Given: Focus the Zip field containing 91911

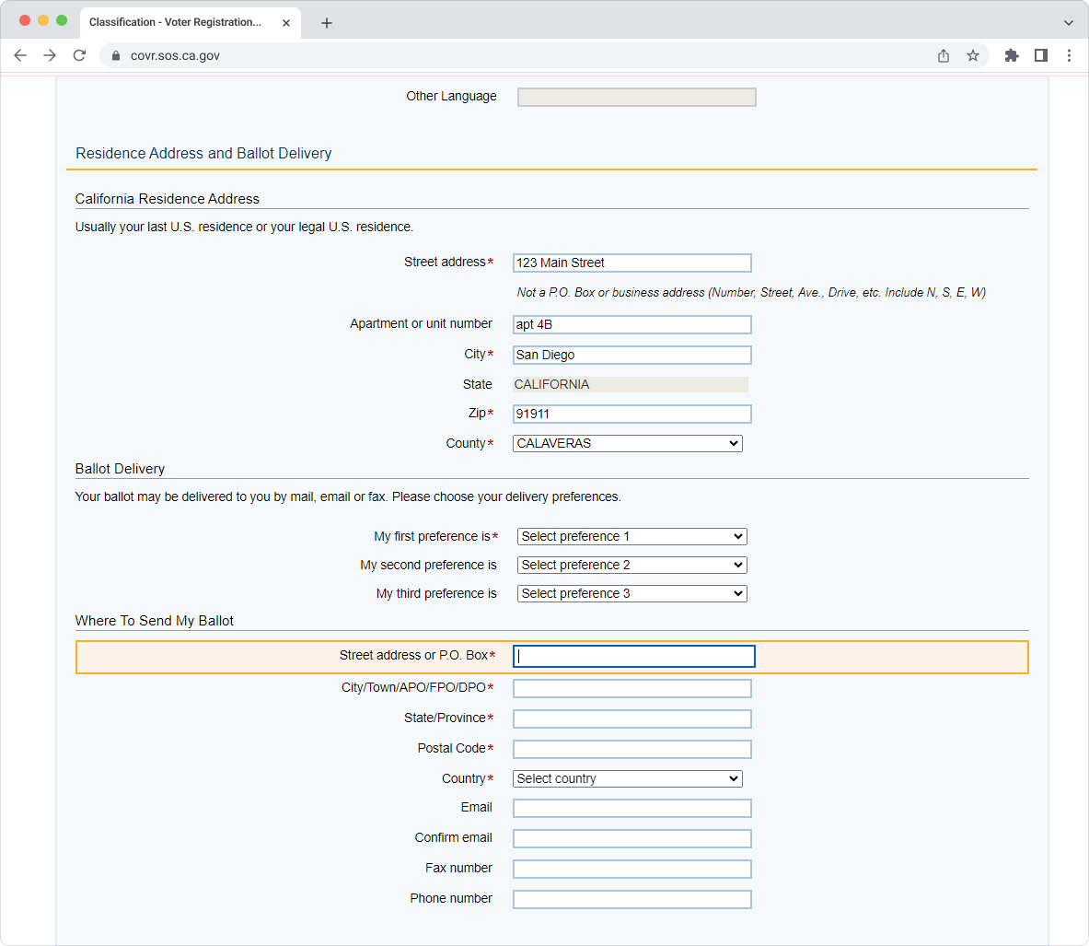Looking at the screenshot, I should pyautogui.click(x=632, y=415).
